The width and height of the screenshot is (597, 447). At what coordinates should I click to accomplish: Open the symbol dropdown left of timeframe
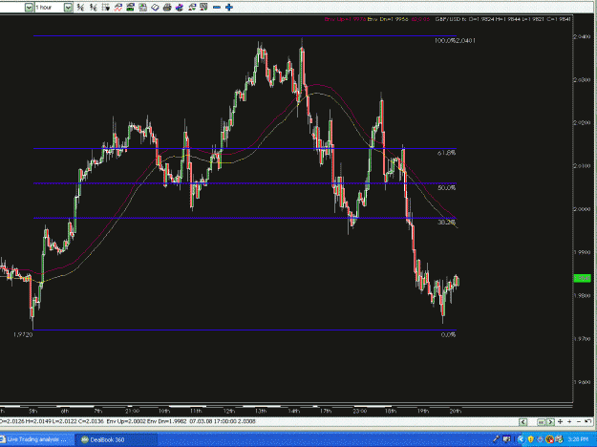pyautogui.click(x=29, y=8)
